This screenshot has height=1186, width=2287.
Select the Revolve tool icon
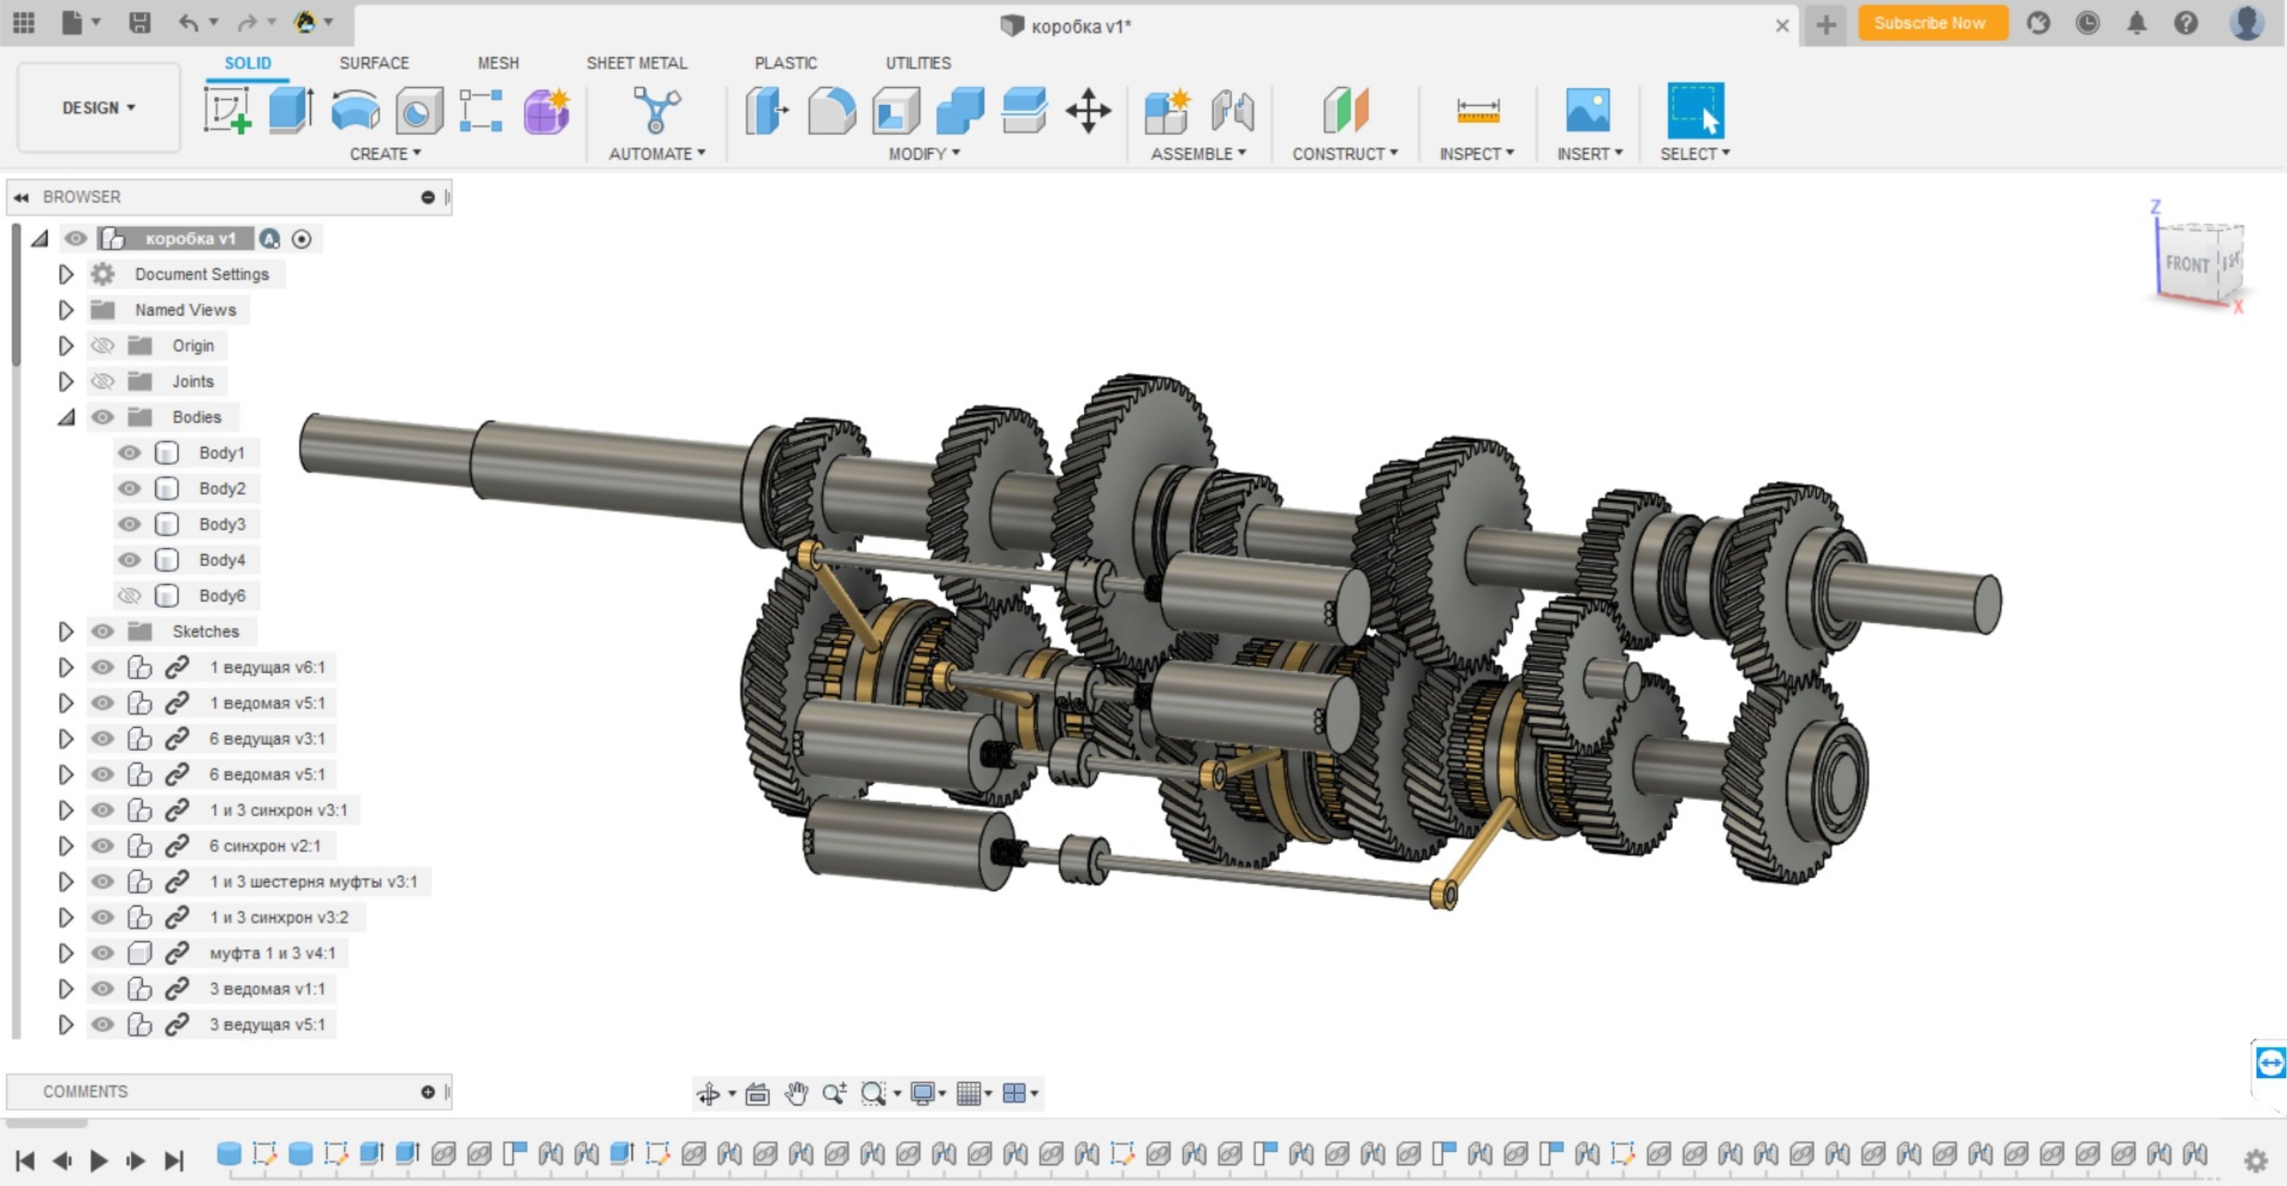(x=355, y=111)
